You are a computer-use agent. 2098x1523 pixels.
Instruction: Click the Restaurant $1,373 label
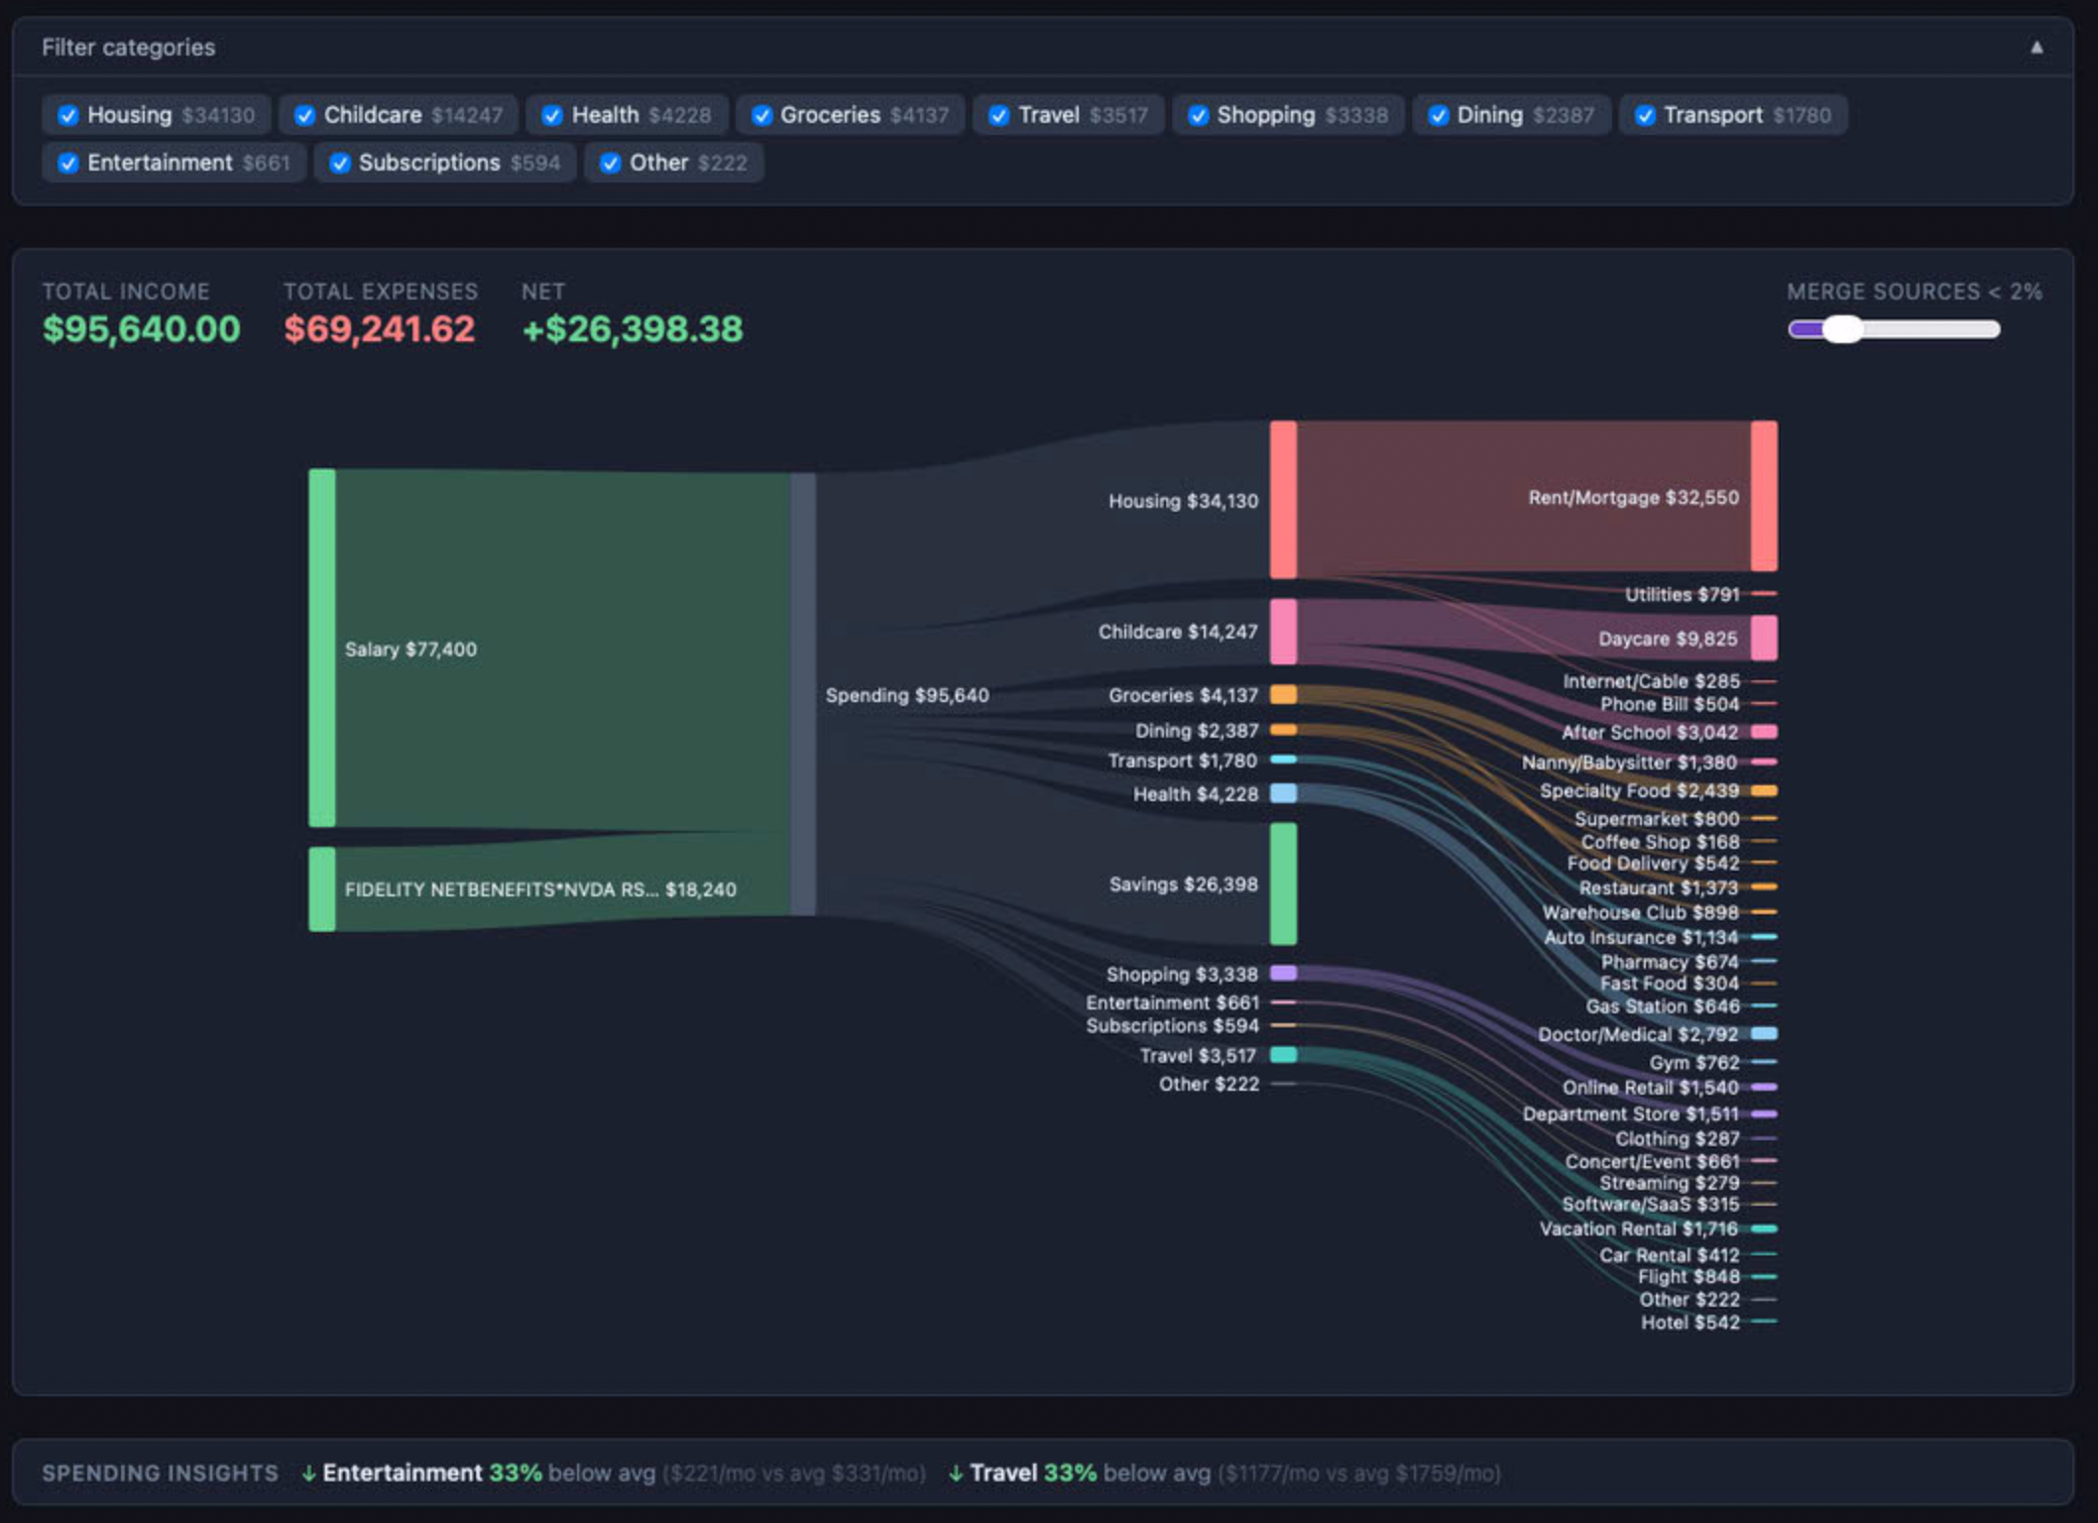(1658, 887)
